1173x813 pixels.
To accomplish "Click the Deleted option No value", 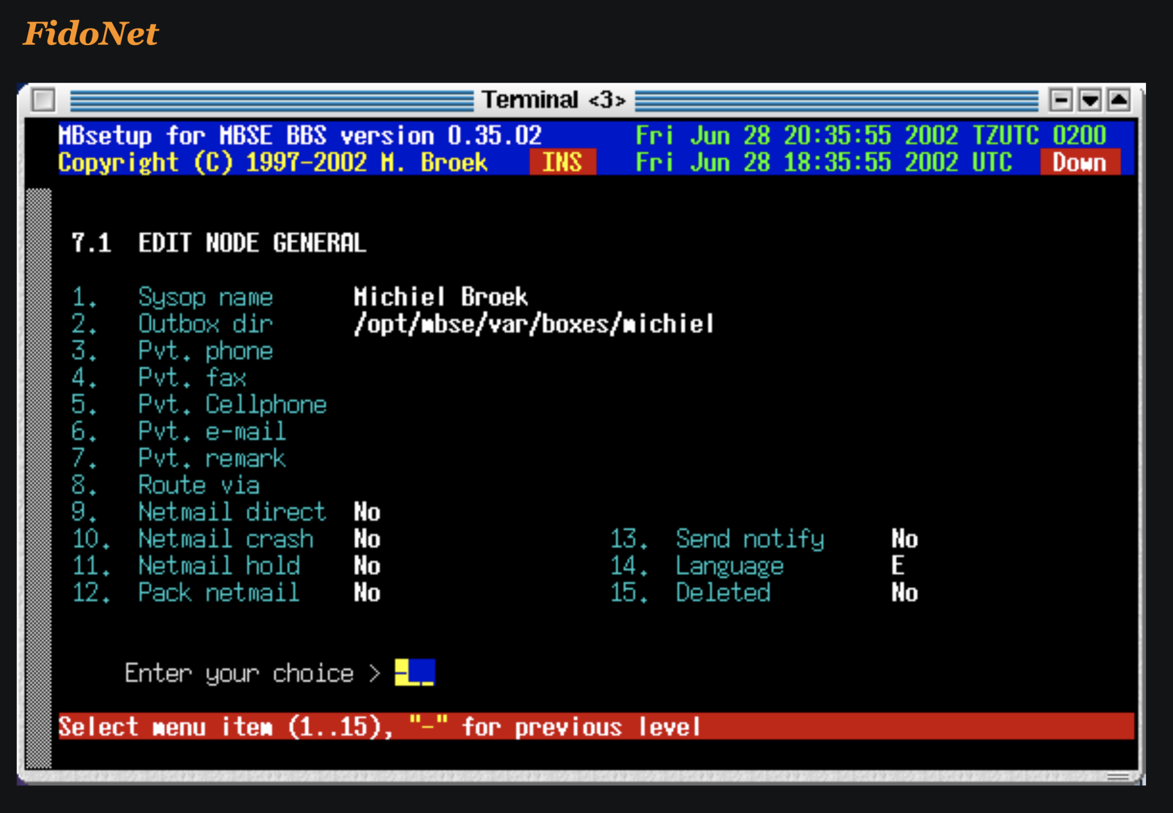I will tap(904, 593).
